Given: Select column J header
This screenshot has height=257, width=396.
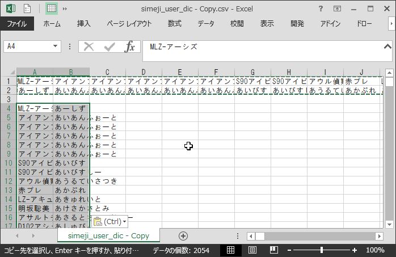Looking at the screenshot, I should pyautogui.click(x=361, y=72).
